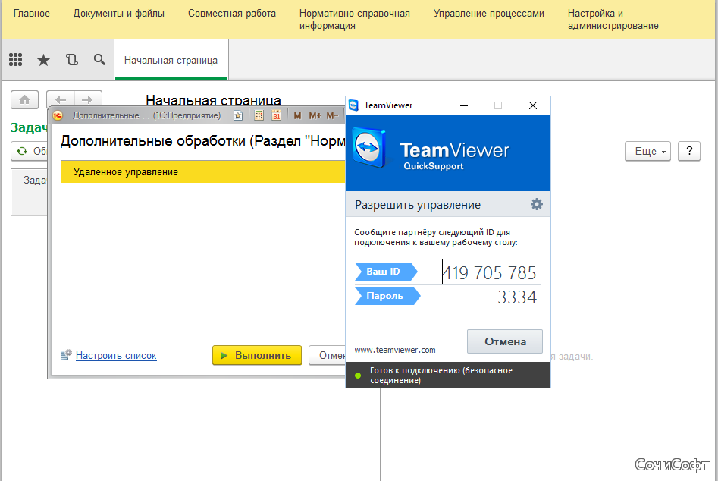Click the TeamViewer password value 3334
This screenshot has height=481, width=718.
coord(517,297)
